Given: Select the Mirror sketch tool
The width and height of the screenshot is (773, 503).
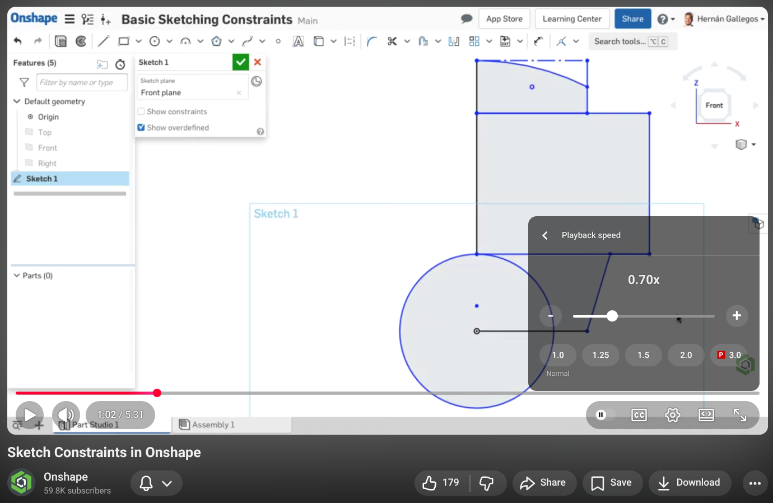Looking at the screenshot, I should 454,41.
